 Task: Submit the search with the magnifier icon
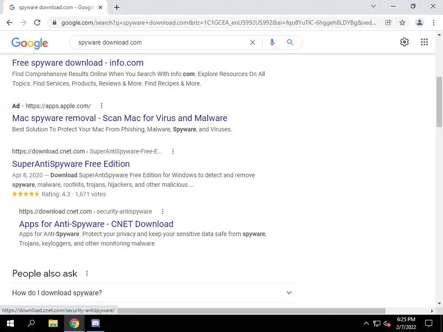(x=290, y=42)
